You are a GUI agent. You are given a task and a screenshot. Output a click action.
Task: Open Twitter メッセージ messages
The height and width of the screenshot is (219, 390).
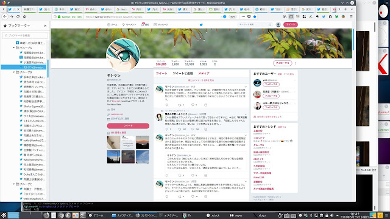tap(161, 24)
